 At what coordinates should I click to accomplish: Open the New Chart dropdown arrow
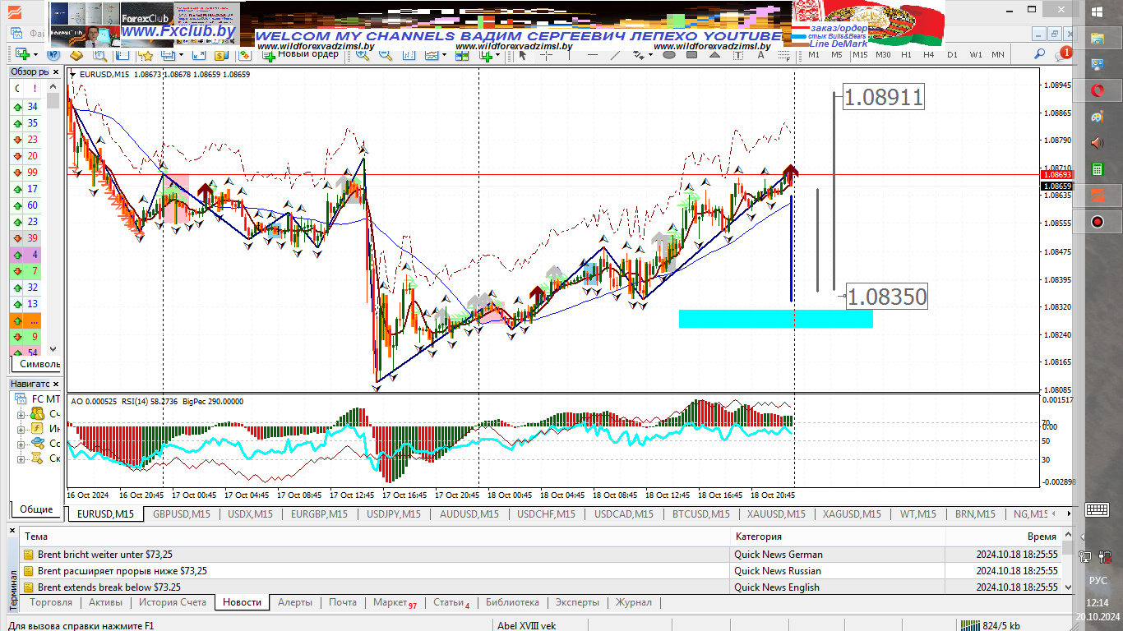(36, 54)
